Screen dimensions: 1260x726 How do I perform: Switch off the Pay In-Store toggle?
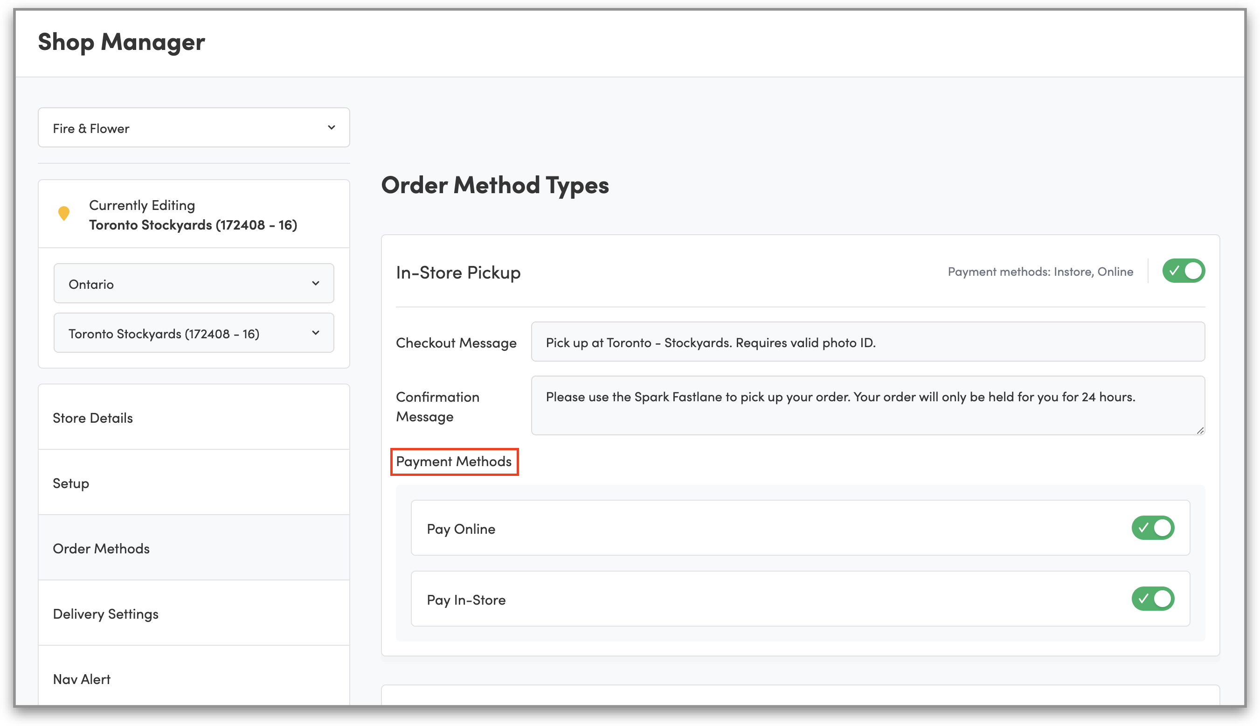tap(1152, 598)
